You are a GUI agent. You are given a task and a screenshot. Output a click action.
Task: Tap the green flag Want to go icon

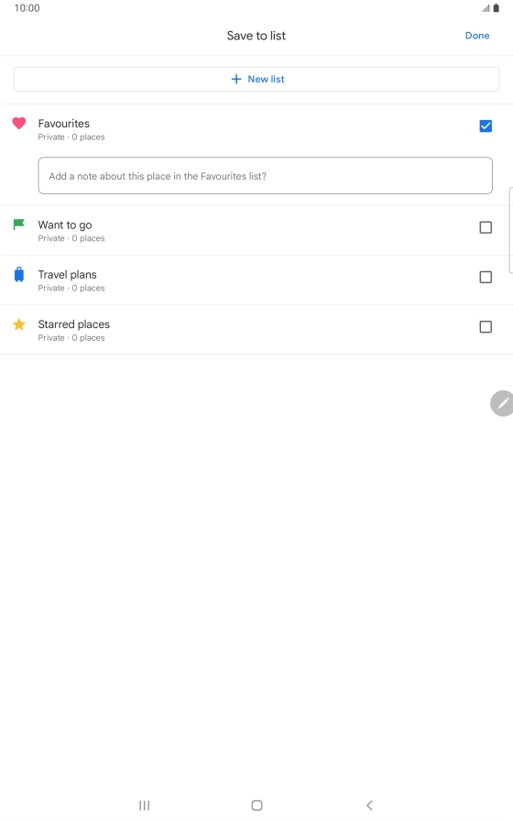19,224
